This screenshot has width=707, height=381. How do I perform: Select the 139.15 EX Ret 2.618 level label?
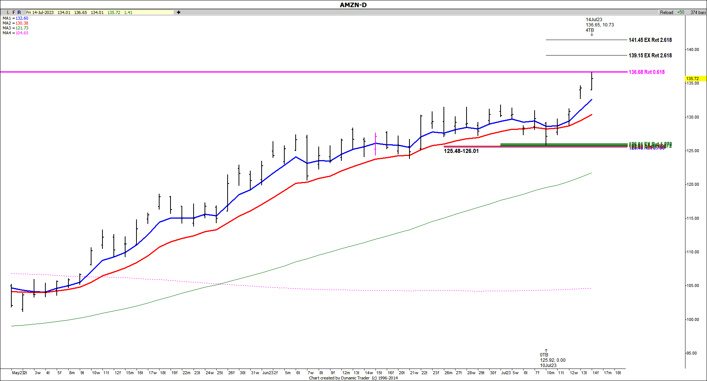click(650, 56)
